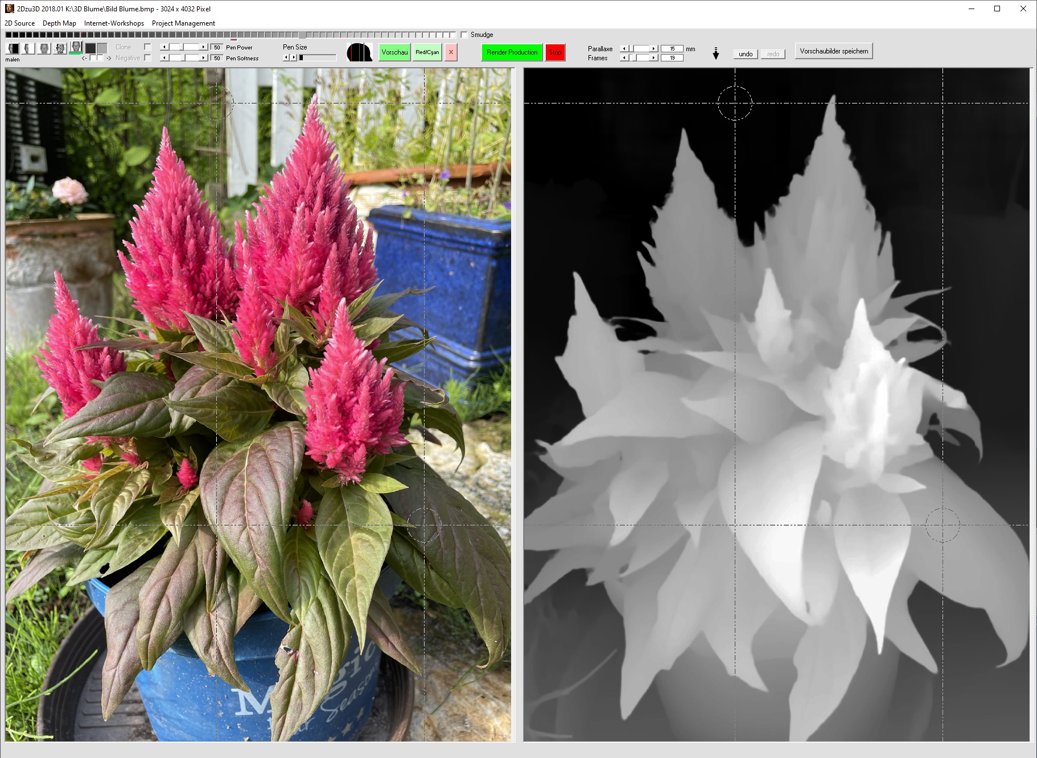
Task: Click the pink X button
Action: click(x=451, y=52)
